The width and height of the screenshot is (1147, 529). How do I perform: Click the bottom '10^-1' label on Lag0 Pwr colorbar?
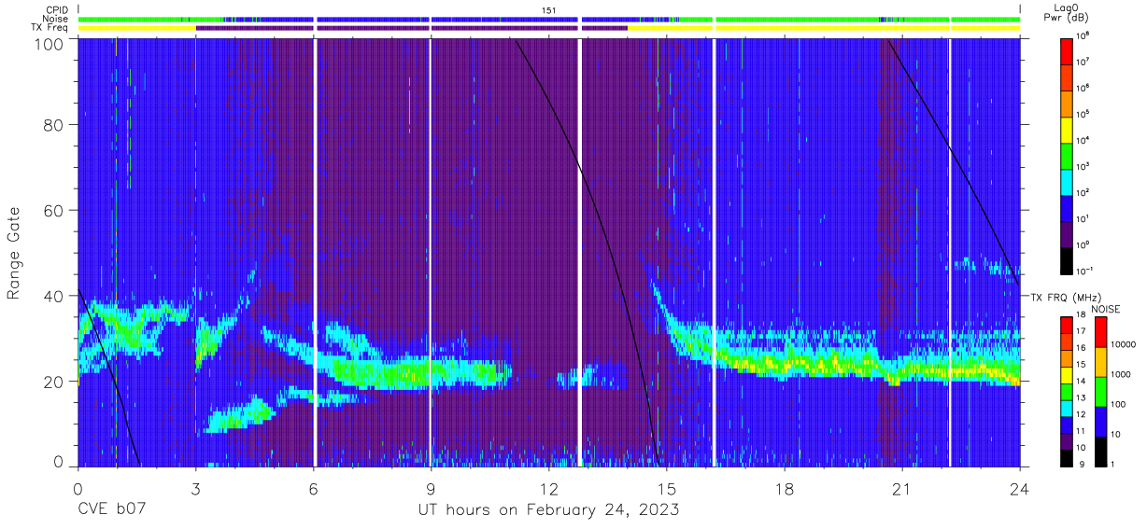(1085, 271)
